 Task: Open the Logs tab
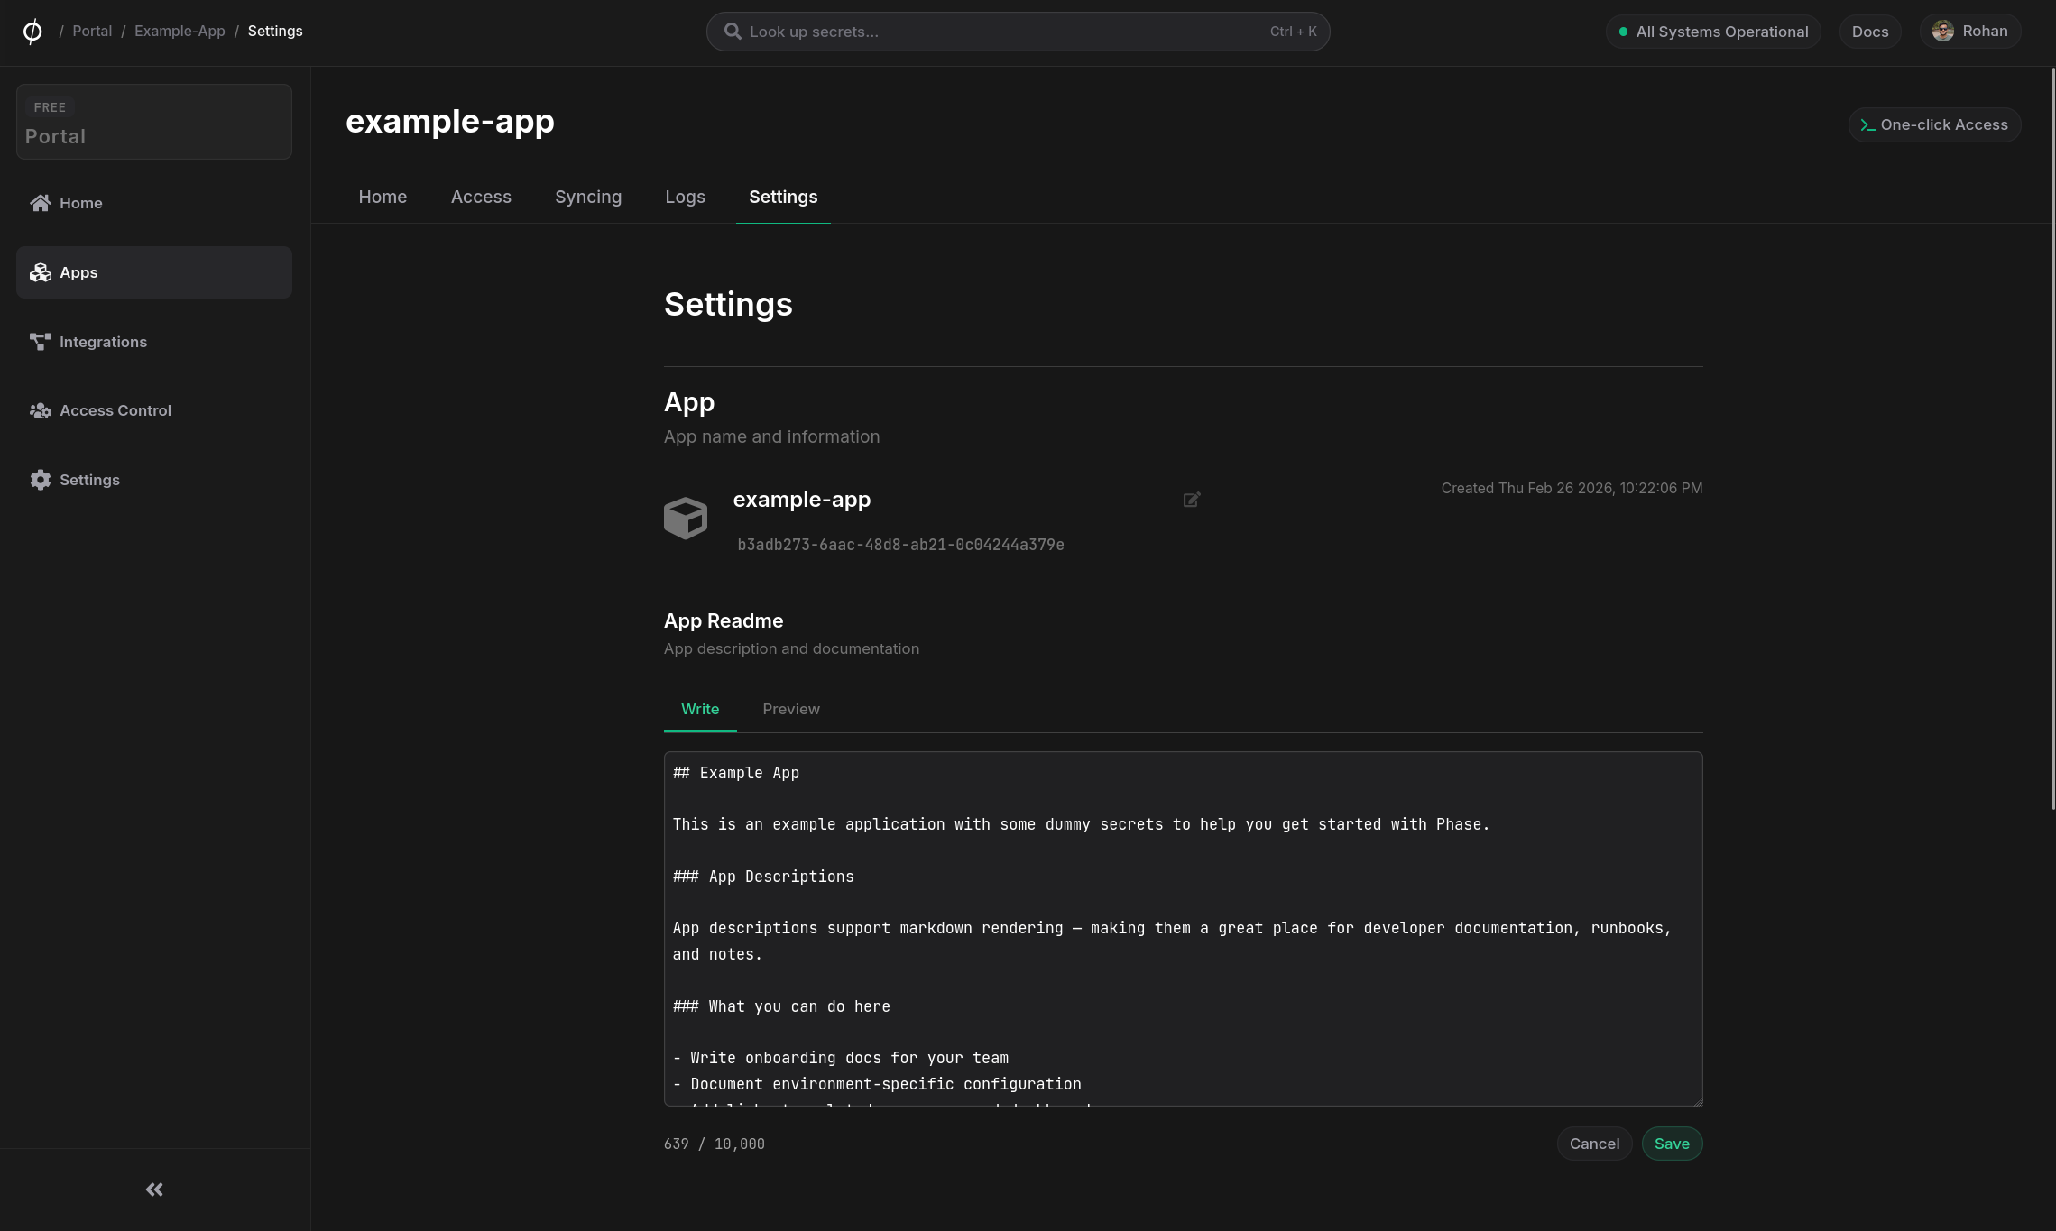[x=685, y=197]
